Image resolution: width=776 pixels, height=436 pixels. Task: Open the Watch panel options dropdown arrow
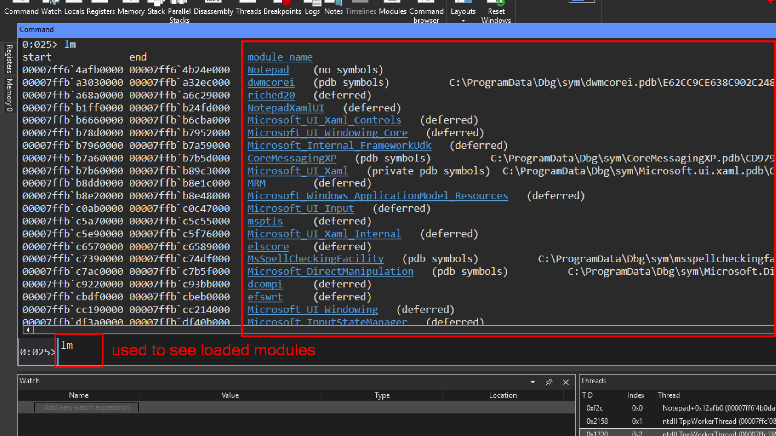(x=533, y=382)
